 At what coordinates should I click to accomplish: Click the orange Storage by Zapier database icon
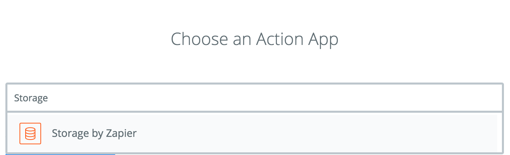(30, 134)
